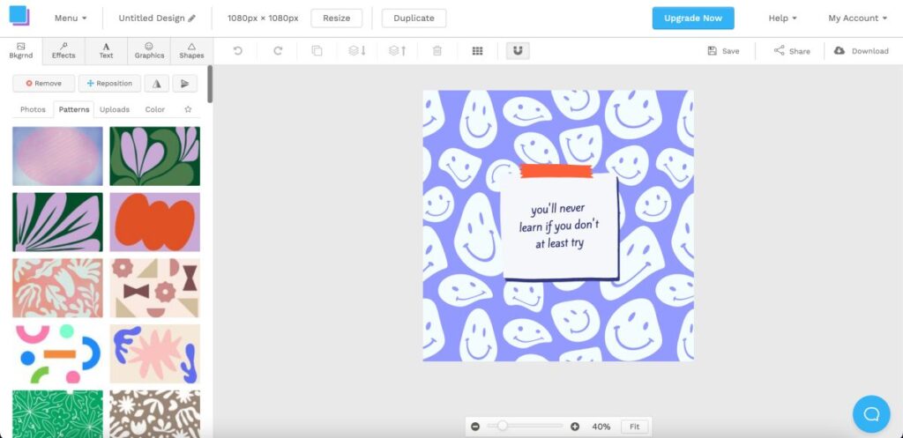Toggle the magnet snapping button
Viewport: 903px width, 438px height.
518,50
